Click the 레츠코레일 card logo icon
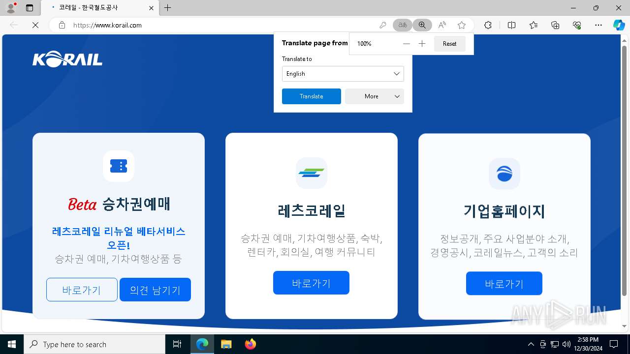The height and width of the screenshot is (354, 630). [x=312, y=173]
